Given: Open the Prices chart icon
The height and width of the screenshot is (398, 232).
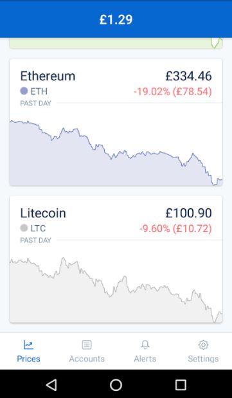Looking at the screenshot, I should click(28, 345).
